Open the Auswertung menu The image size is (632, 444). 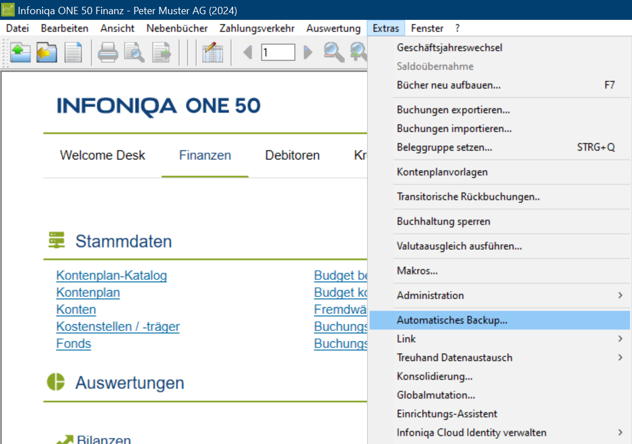334,28
